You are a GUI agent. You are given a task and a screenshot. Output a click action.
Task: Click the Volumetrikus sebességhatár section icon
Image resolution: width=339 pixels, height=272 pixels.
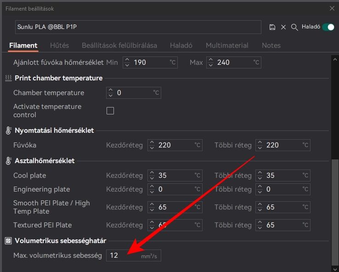[x=8, y=241]
